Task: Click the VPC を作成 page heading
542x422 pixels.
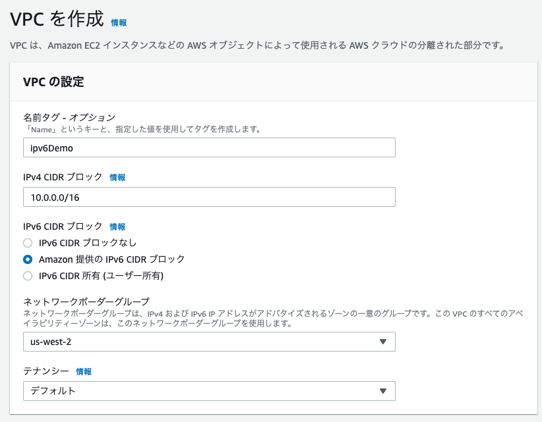Action: click(x=57, y=19)
